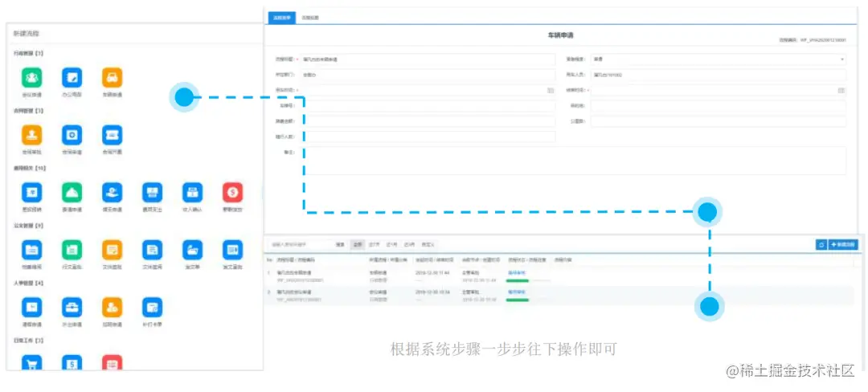Viewport: 868px width, 392px height.
Task: Open the last blue document-list icon in the document category
Action: (232, 250)
